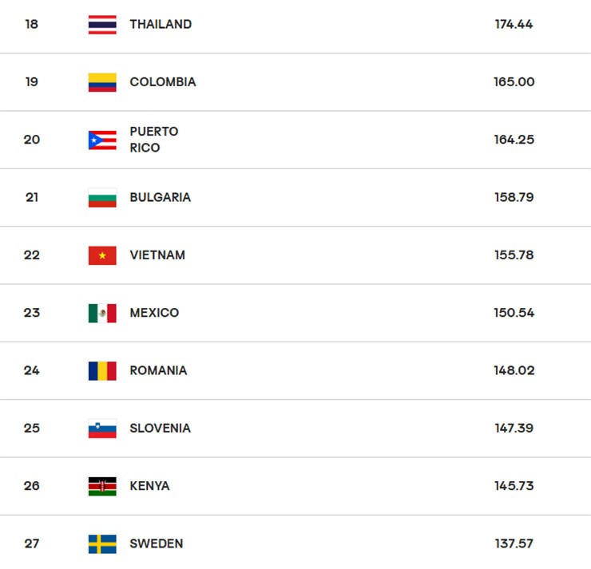Click the Mexico flag icon

coord(102,313)
